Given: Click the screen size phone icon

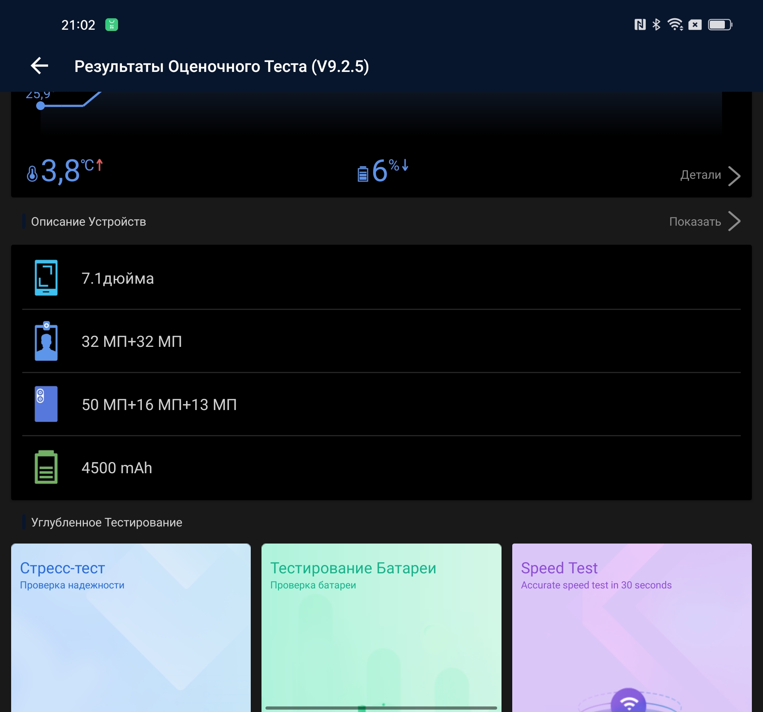Looking at the screenshot, I should tap(46, 278).
